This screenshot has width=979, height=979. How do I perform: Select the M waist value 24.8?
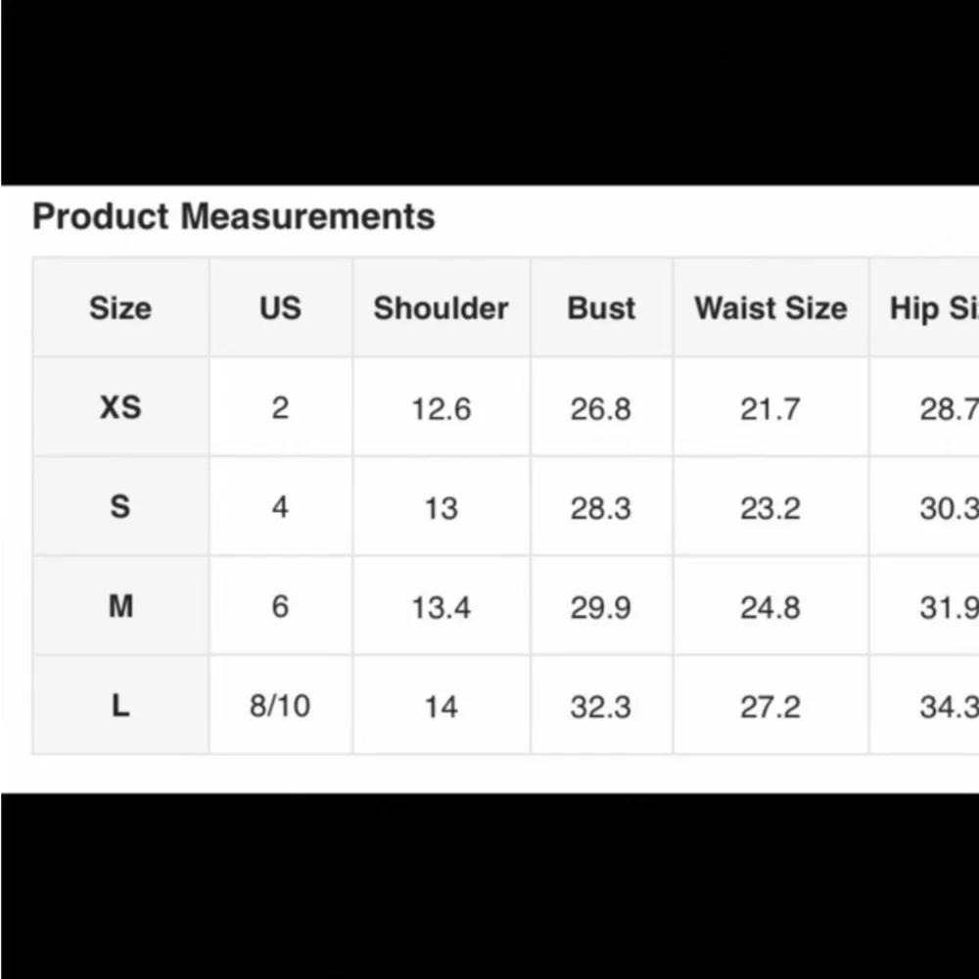pos(770,608)
